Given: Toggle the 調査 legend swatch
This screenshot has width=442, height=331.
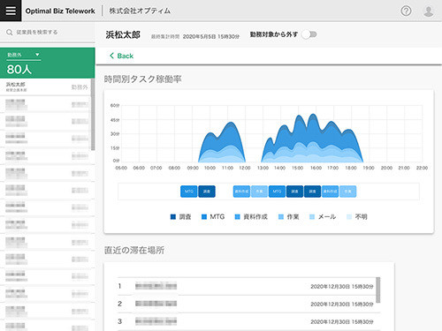Looking at the screenshot, I should (x=173, y=217).
